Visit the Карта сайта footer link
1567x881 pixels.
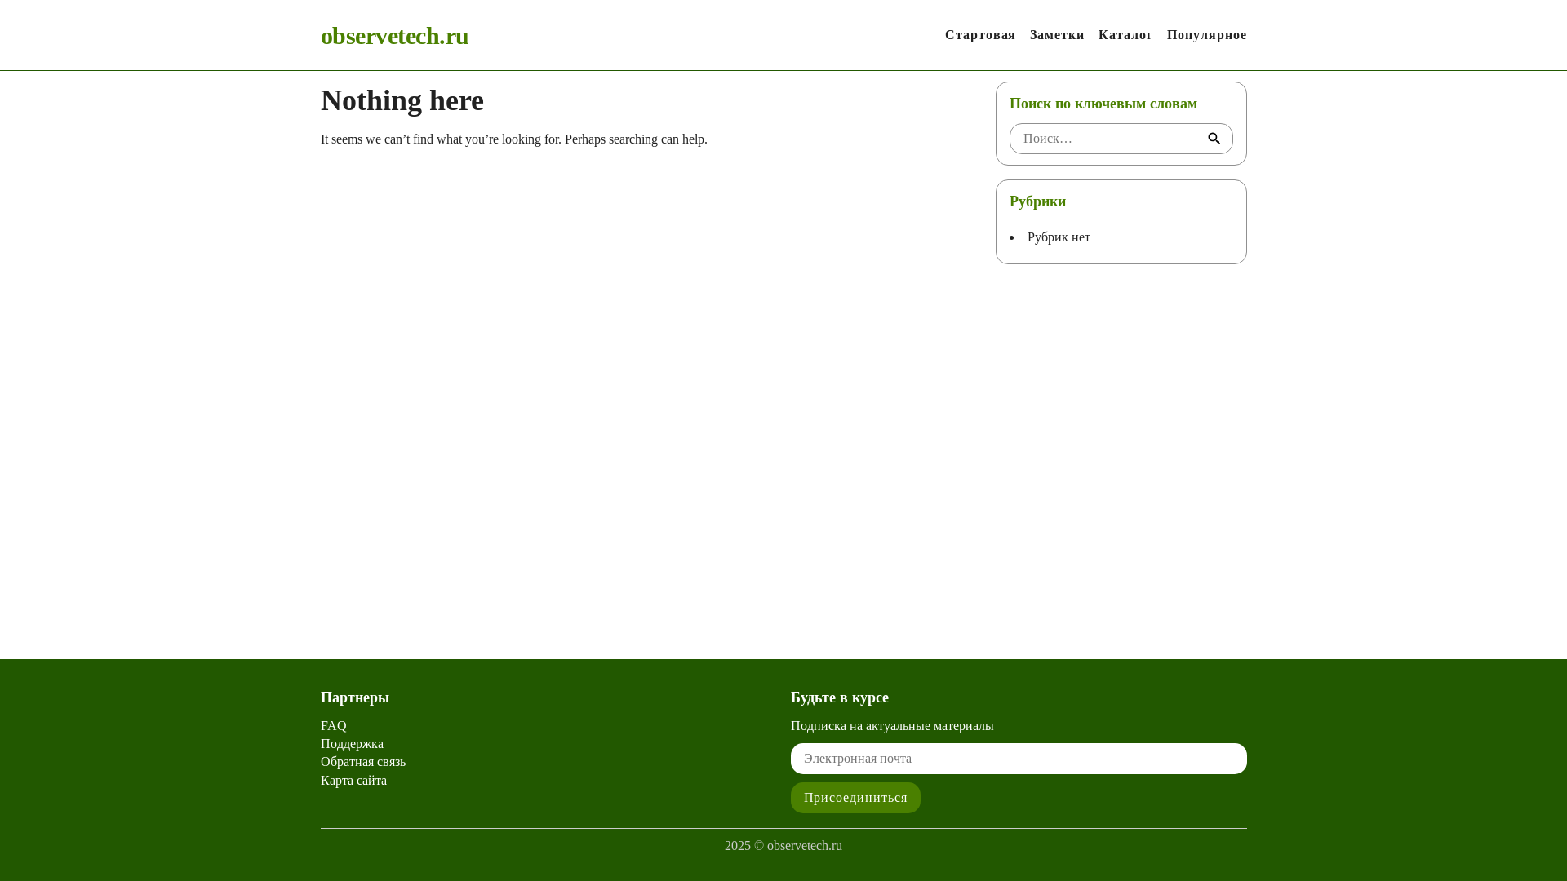[353, 781]
